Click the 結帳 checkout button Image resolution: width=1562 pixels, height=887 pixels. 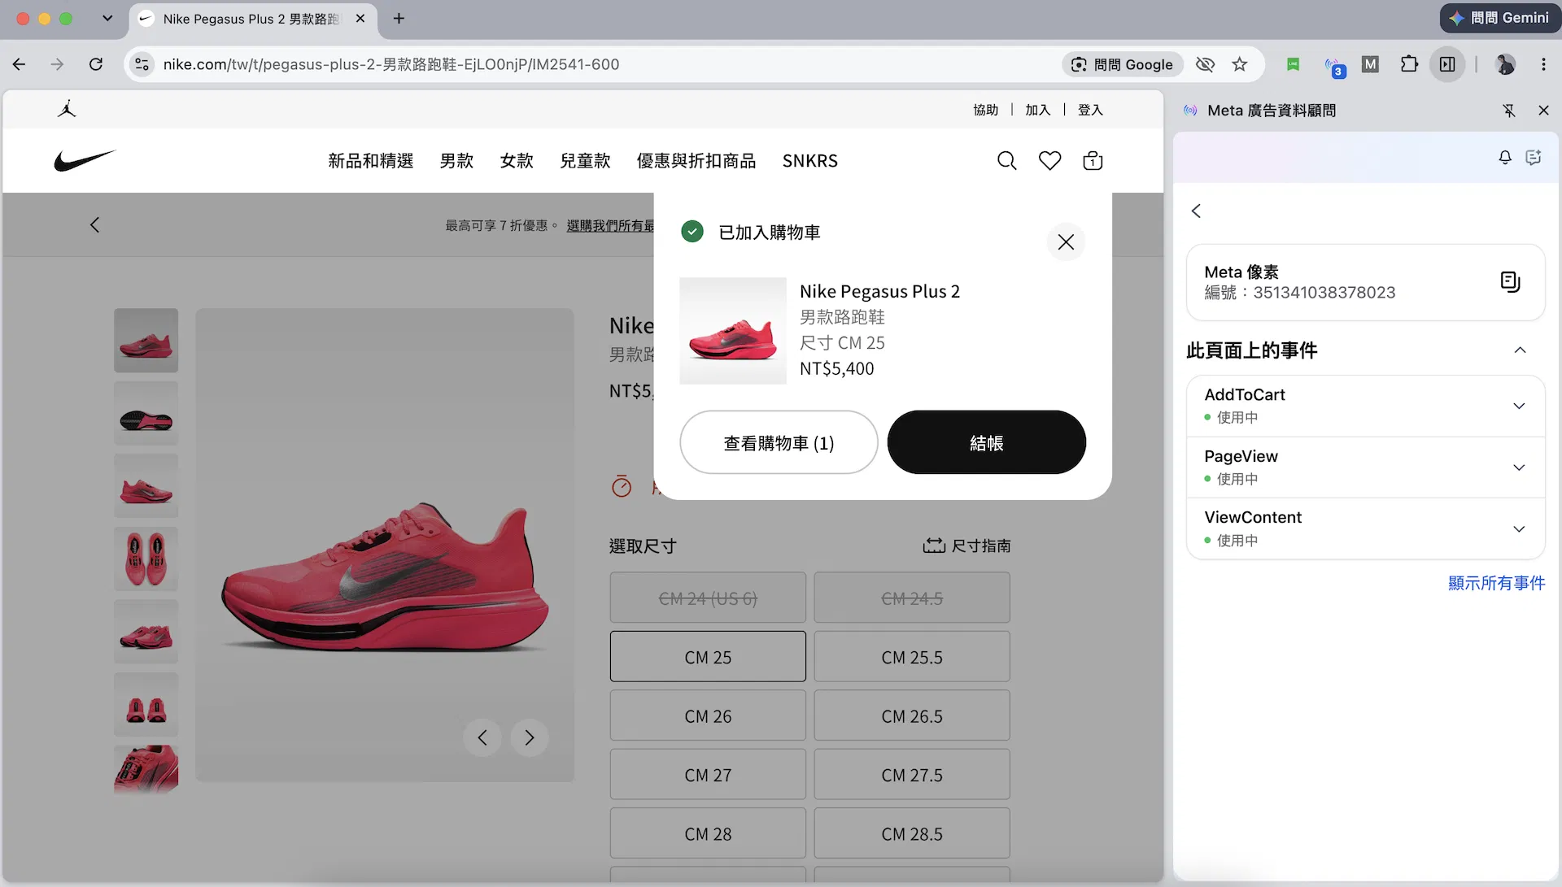986,442
